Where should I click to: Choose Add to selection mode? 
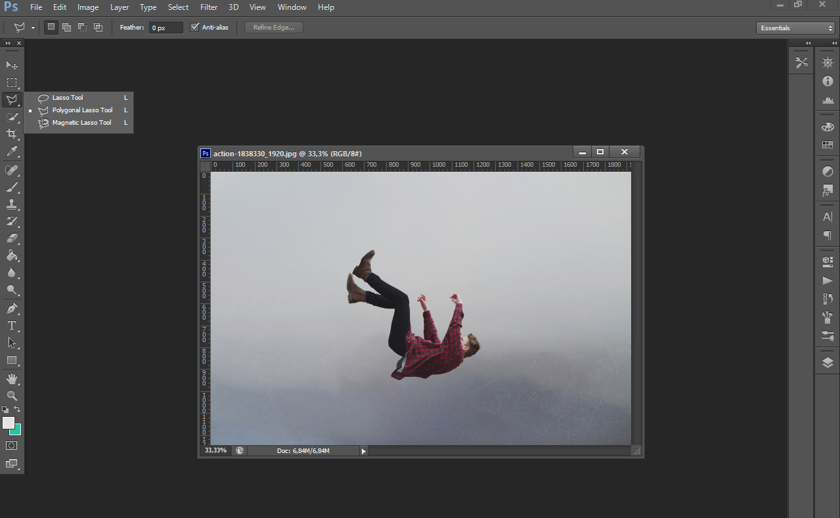(66, 28)
